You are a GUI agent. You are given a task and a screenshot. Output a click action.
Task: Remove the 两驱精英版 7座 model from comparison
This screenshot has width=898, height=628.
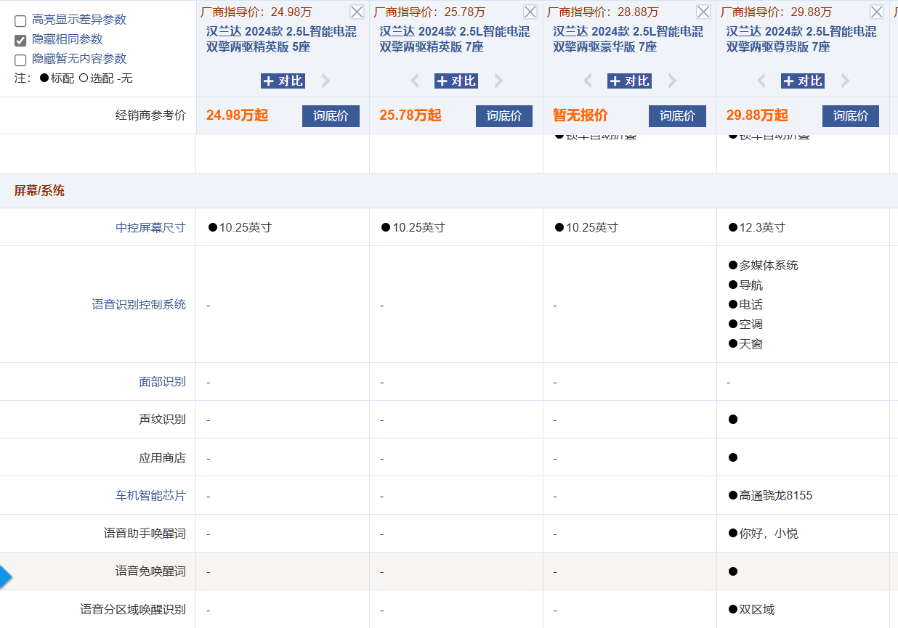530,12
